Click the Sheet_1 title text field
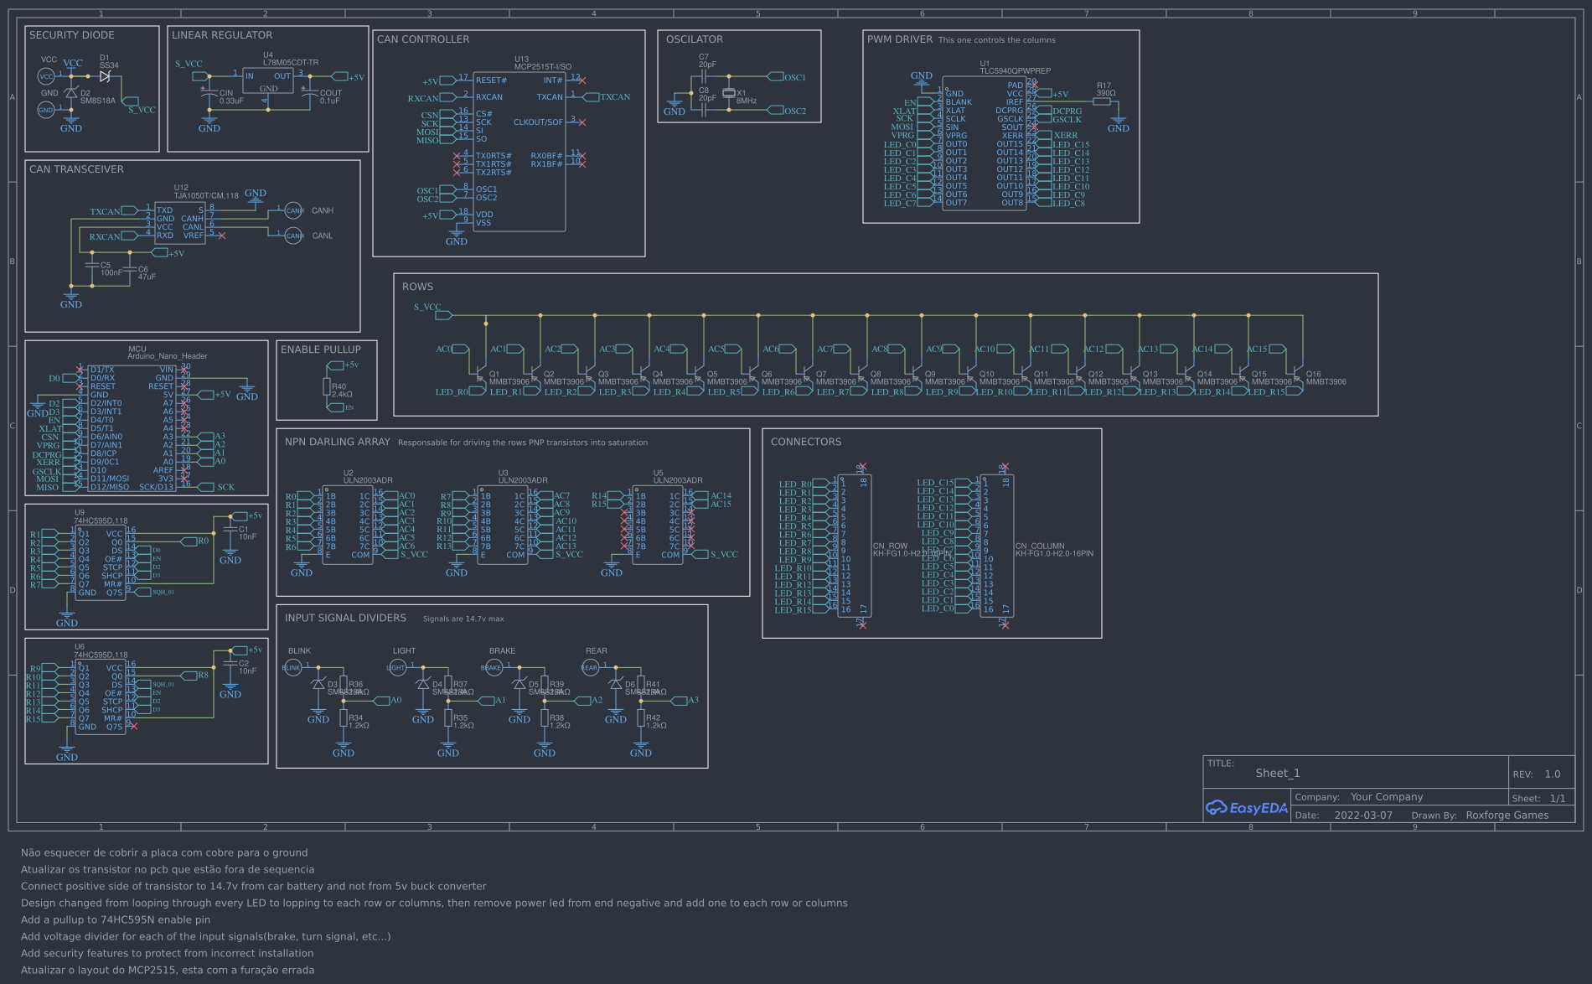 [1279, 773]
